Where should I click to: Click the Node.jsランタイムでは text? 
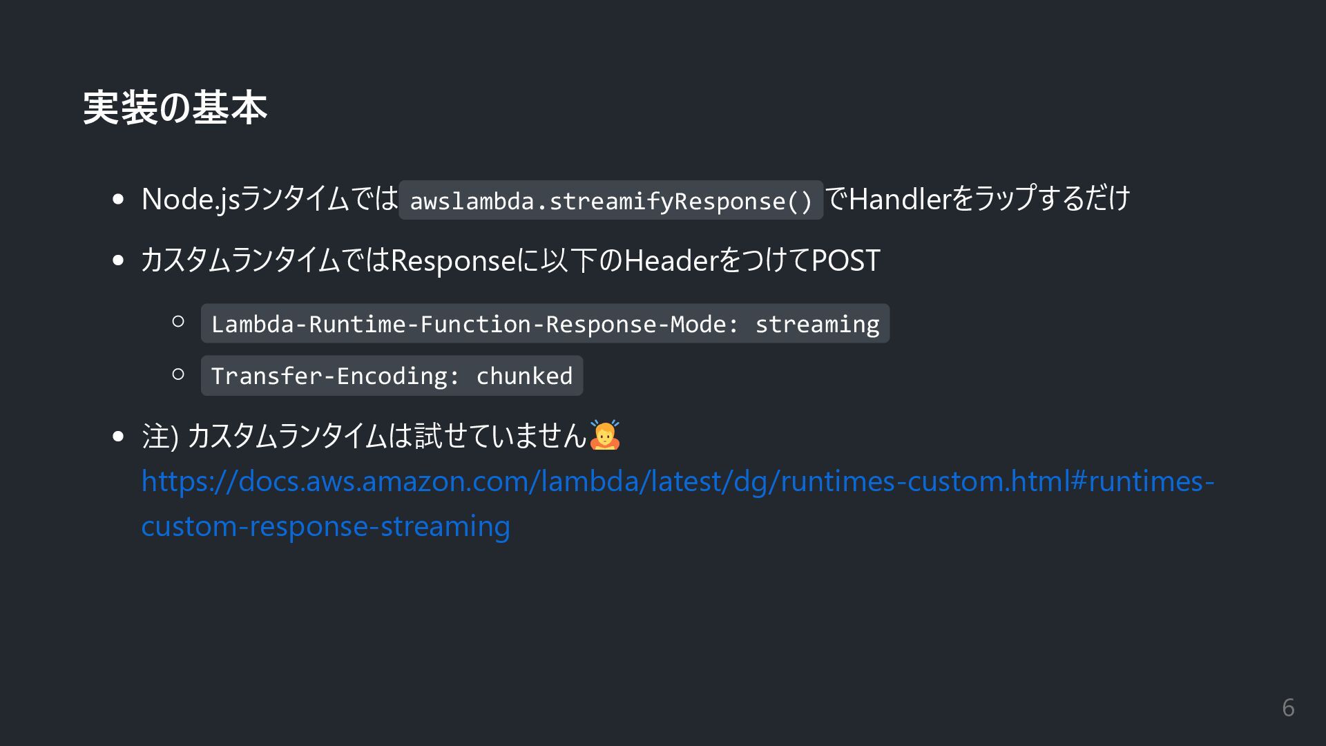click(x=269, y=199)
